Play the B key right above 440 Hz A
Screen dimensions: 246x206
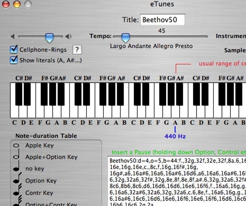pos(184,112)
